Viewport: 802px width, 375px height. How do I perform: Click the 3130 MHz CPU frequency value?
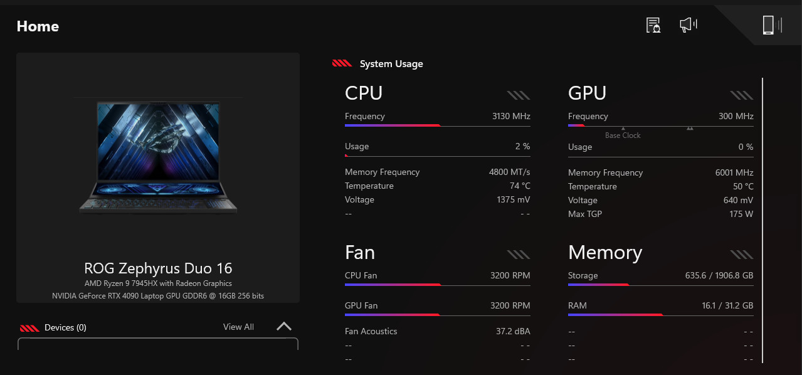[x=511, y=116]
